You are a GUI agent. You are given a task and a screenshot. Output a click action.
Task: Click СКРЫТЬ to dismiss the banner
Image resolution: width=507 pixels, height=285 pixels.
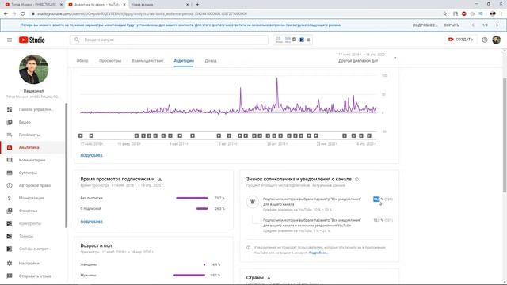[x=452, y=25]
